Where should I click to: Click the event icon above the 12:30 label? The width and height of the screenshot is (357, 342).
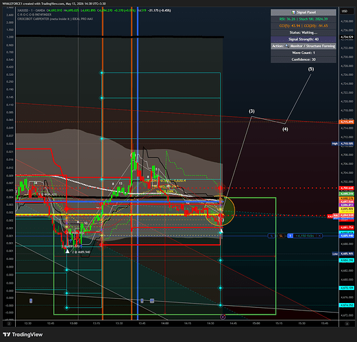pyautogui.click(x=31, y=301)
